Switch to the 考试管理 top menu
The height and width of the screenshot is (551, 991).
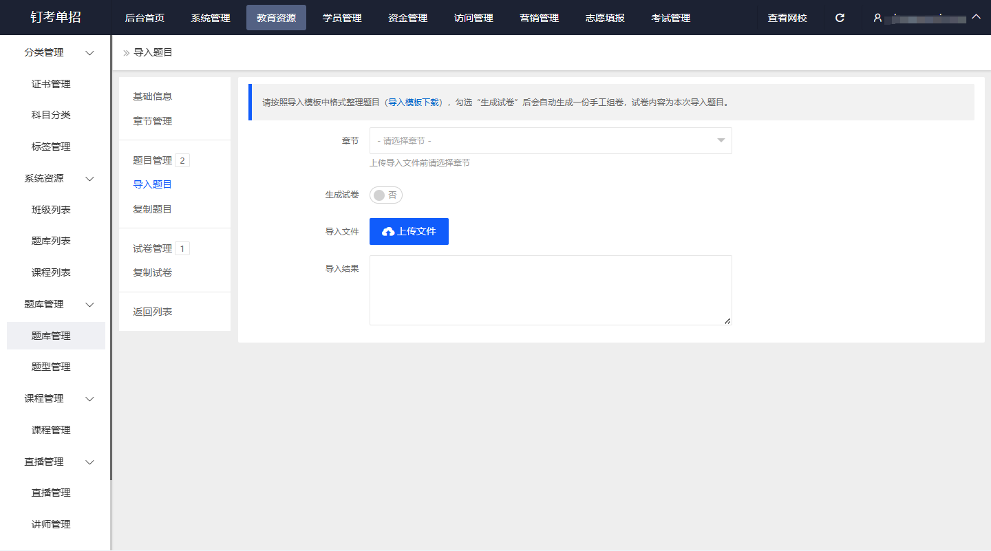(x=670, y=18)
